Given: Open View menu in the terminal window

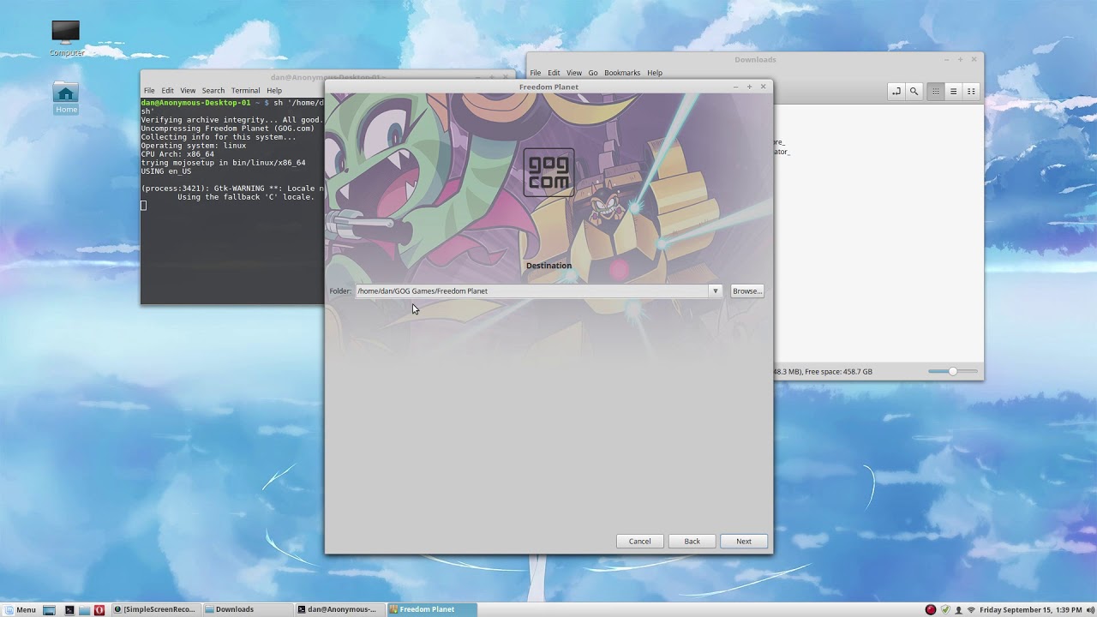Looking at the screenshot, I should click(x=188, y=91).
